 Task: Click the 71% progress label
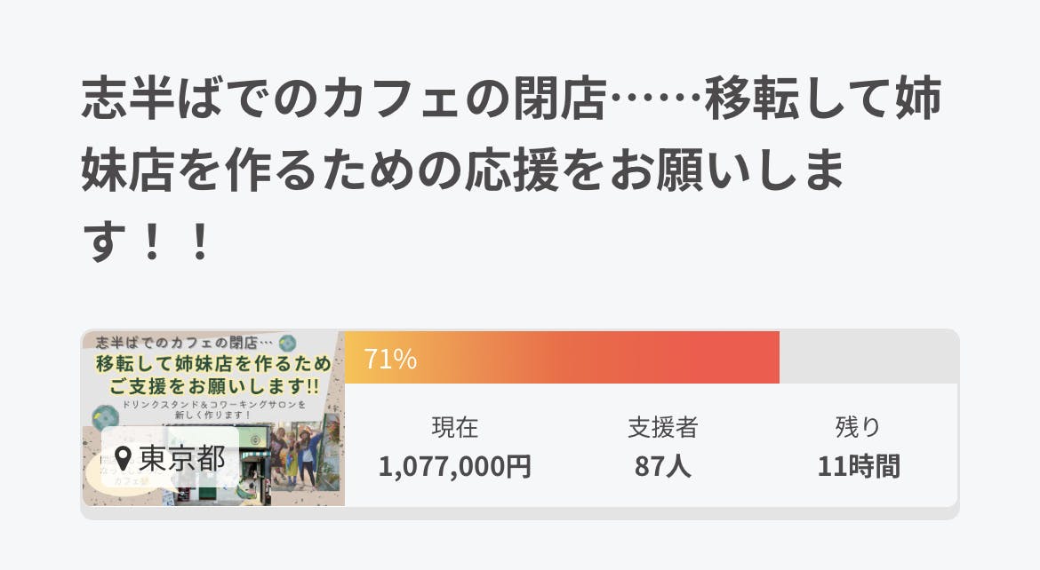click(390, 359)
